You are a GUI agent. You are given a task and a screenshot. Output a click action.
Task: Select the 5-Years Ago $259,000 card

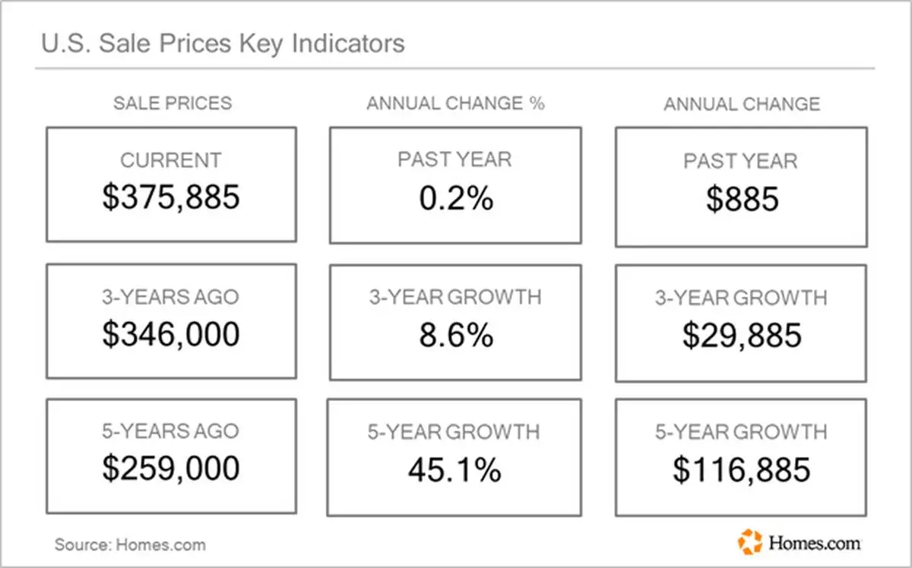tap(172, 456)
